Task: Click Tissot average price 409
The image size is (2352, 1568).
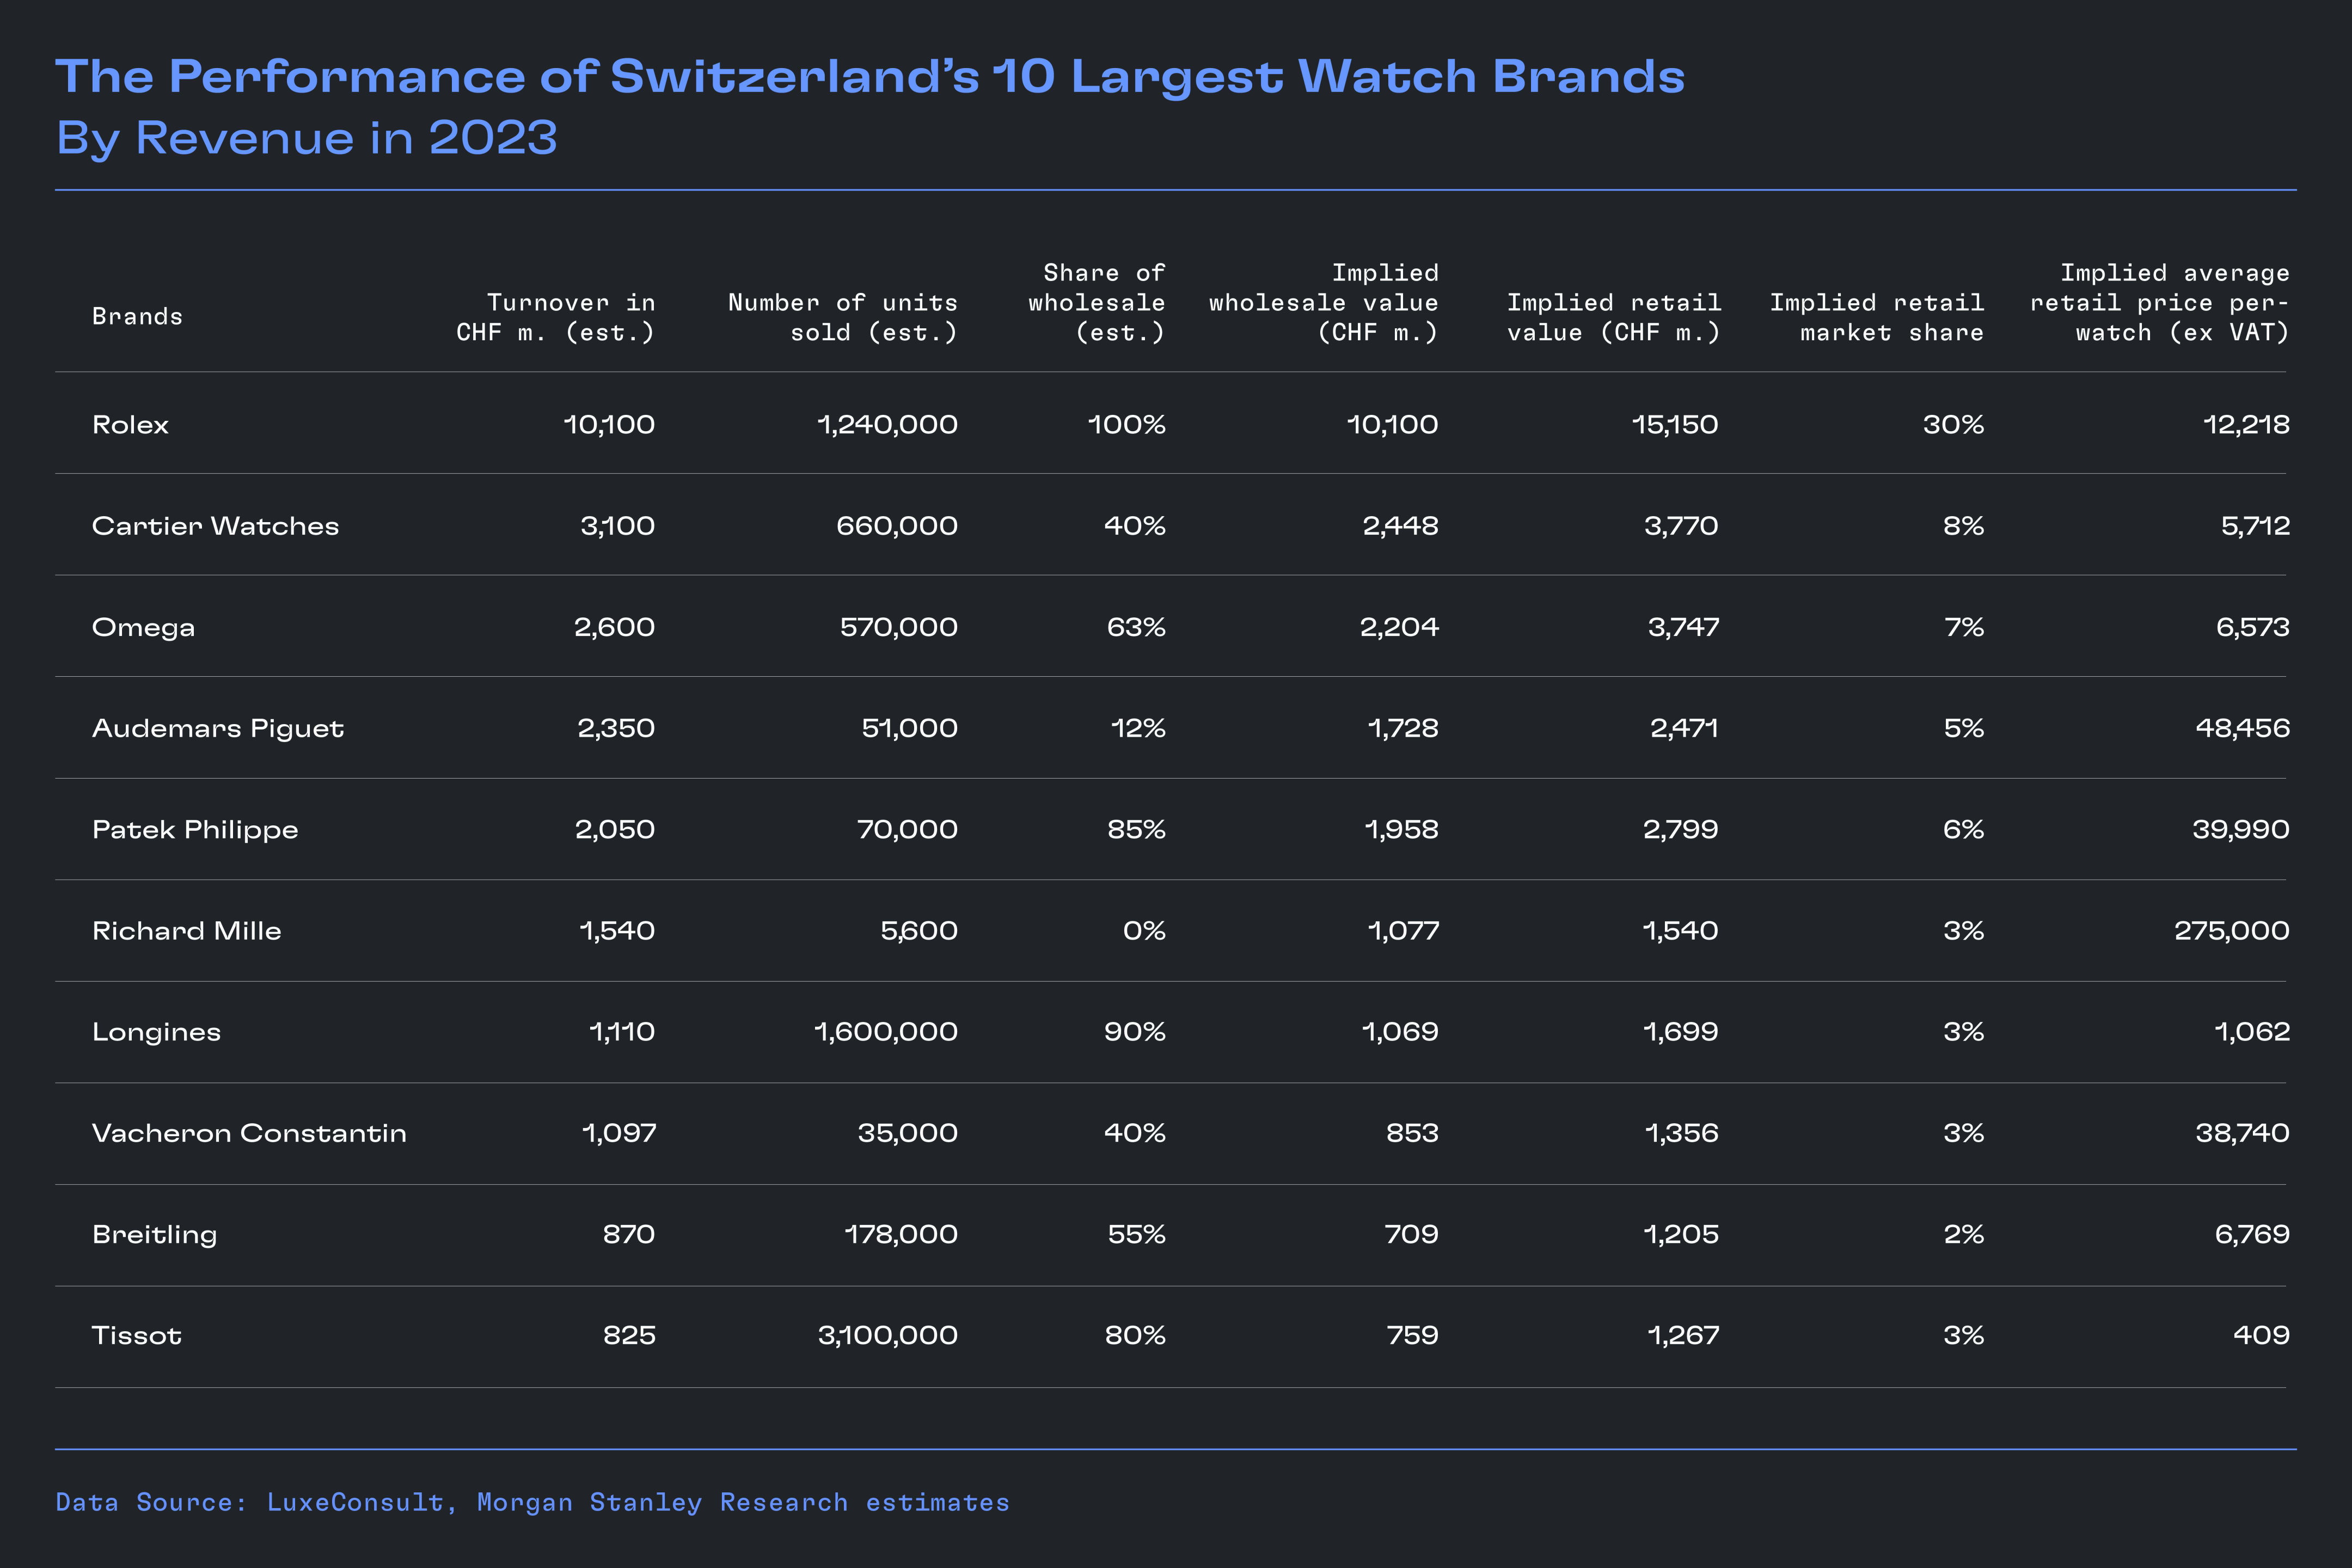Action: coord(2261,1336)
